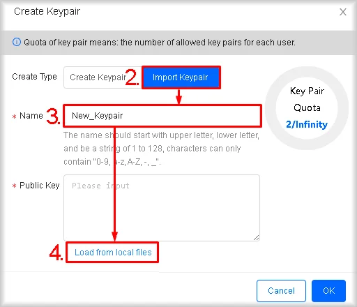Click the blue info icon in quota banner
357x307 pixels.
click(17, 42)
